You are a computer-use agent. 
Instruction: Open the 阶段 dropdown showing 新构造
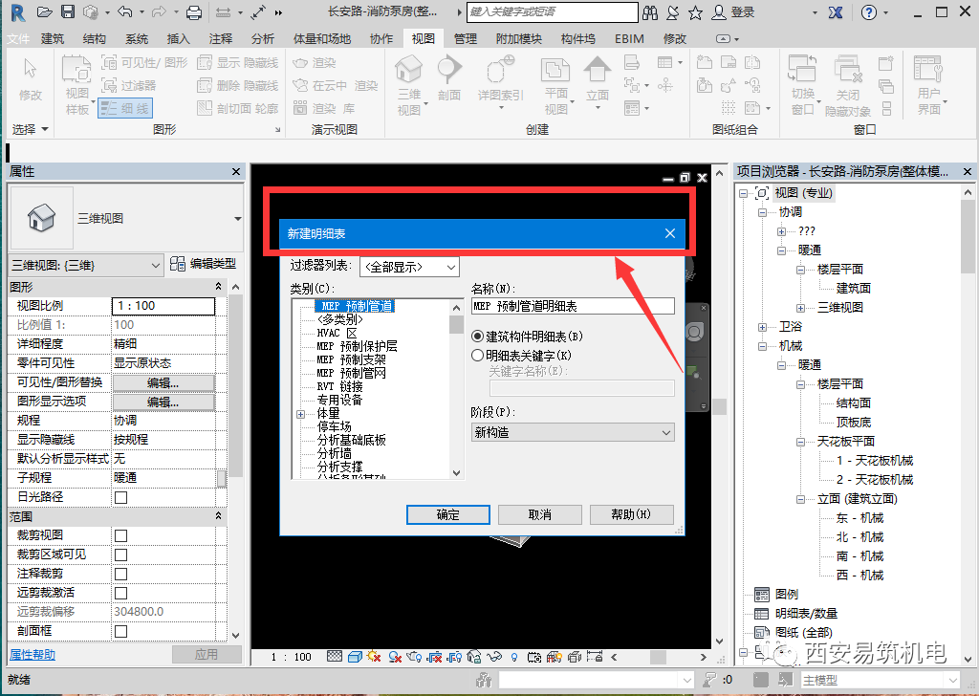(x=572, y=432)
